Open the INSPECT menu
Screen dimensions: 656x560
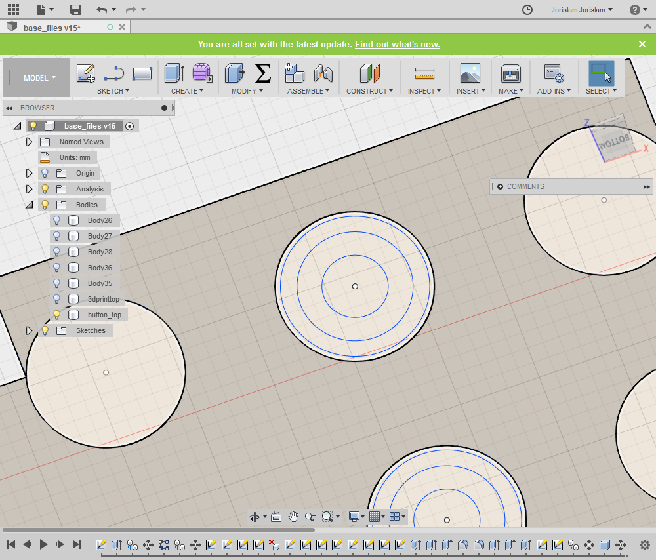(x=424, y=90)
